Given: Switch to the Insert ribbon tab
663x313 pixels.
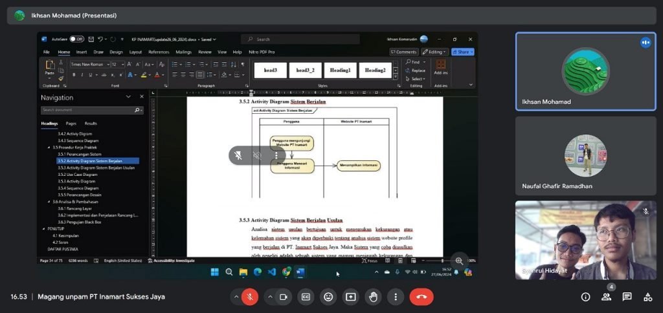Looking at the screenshot, I should tap(82, 52).
